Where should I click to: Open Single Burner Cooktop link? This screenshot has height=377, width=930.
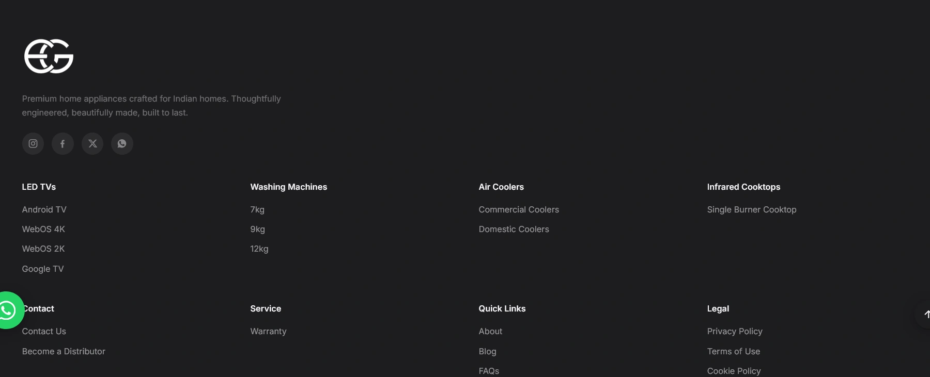click(x=752, y=209)
